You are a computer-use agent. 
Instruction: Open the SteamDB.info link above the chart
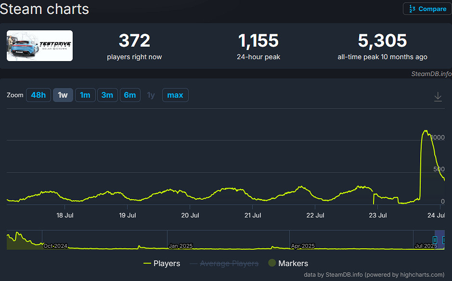pos(430,74)
